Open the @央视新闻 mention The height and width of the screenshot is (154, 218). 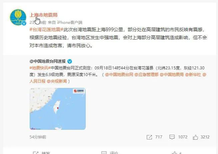tap(57, 81)
